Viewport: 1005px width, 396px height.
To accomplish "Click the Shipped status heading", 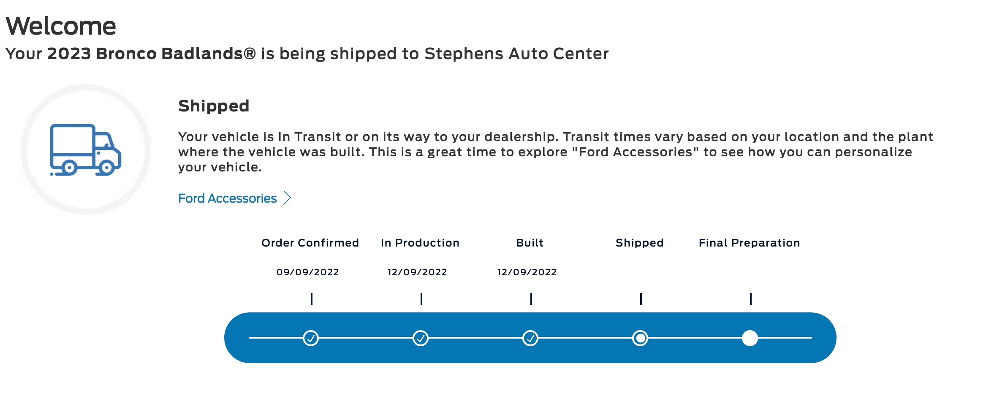I will point(214,106).
